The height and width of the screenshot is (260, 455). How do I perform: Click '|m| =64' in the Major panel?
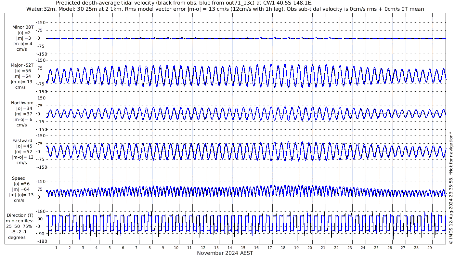click(23, 76)
